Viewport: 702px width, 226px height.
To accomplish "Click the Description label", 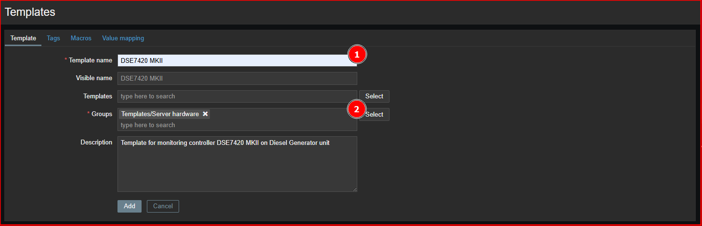I will tap(96, 143).
